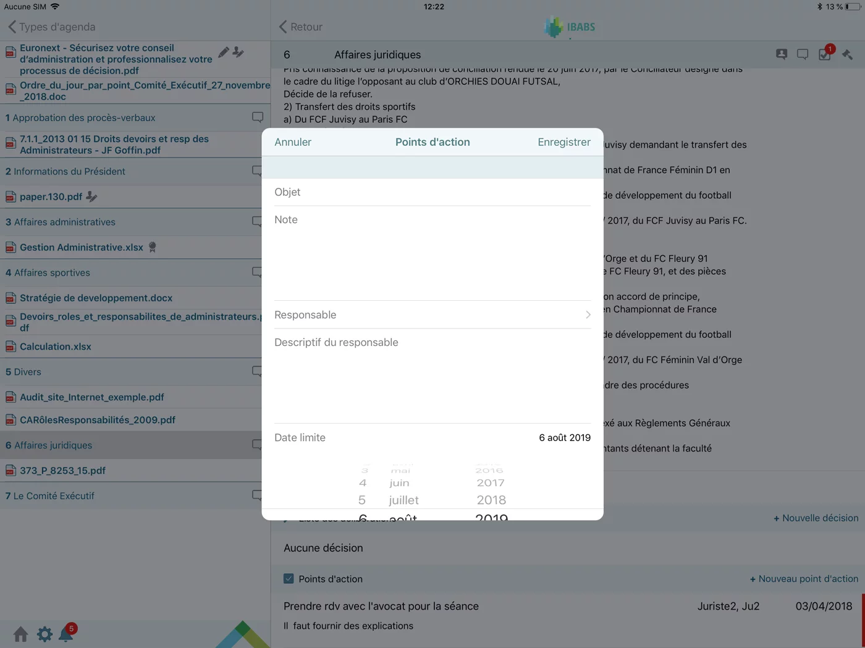The image size is (865, 648).
Task: Open the comment bubble icon in header
Action: pyautogui.click(x=803, y=54)
